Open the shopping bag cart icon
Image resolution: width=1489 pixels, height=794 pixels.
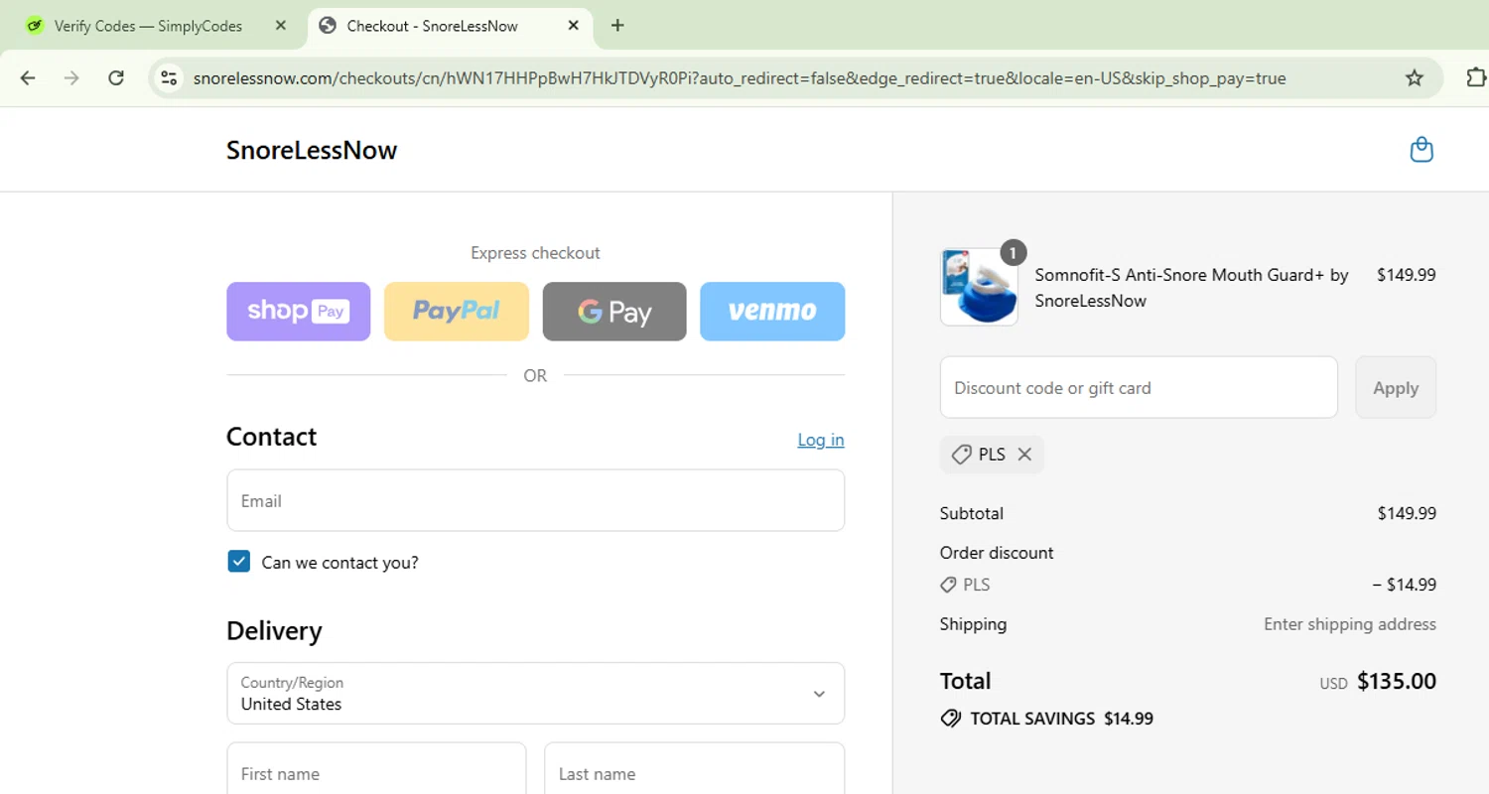(x=1421, y=150)
